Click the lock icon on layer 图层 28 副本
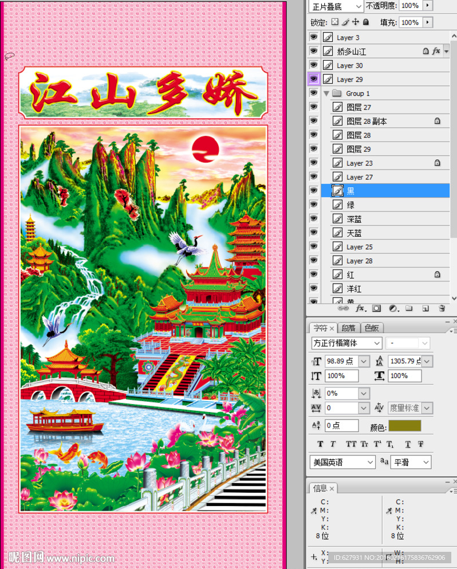The image size is (457, 569). (x=438, y=121)
